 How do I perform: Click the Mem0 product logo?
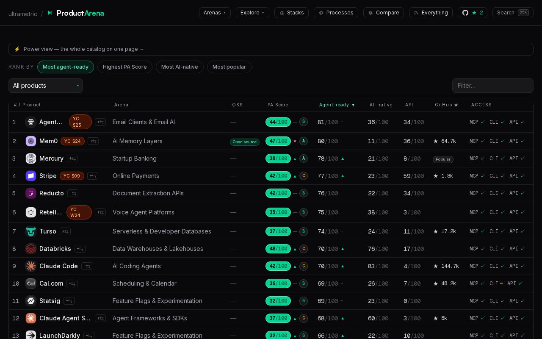click(x=31, y=141)
